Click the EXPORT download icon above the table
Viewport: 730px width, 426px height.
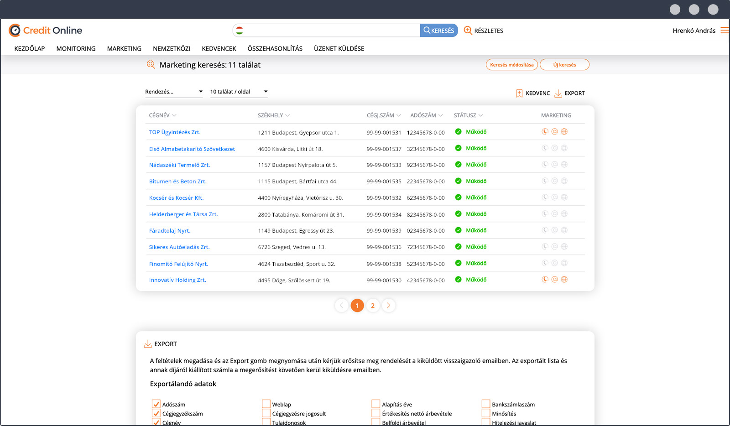point(558,94)
